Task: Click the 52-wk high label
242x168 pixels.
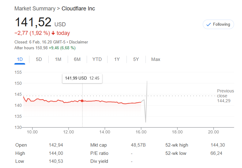Action: tap(177, 145)
